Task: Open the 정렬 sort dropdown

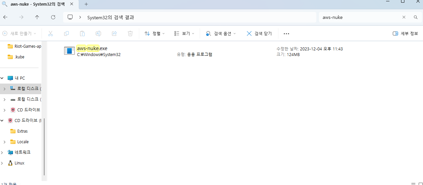Action: [x=155, y=33]
